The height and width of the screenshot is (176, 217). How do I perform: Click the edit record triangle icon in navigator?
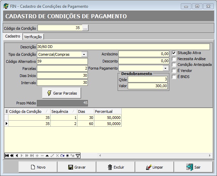coord(47,155)
